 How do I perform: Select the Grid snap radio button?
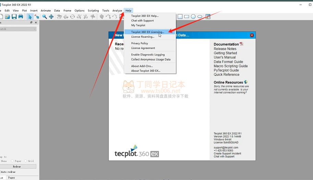coord(25,161)
